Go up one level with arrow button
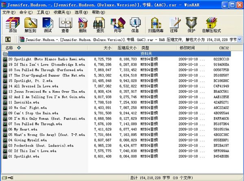The image size is (244, 181). tap(8, 39)
